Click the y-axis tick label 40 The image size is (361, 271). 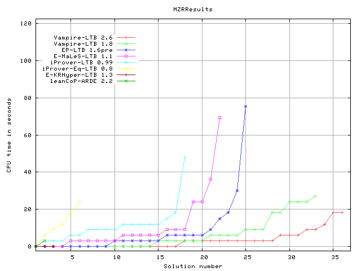pos(28,172)
